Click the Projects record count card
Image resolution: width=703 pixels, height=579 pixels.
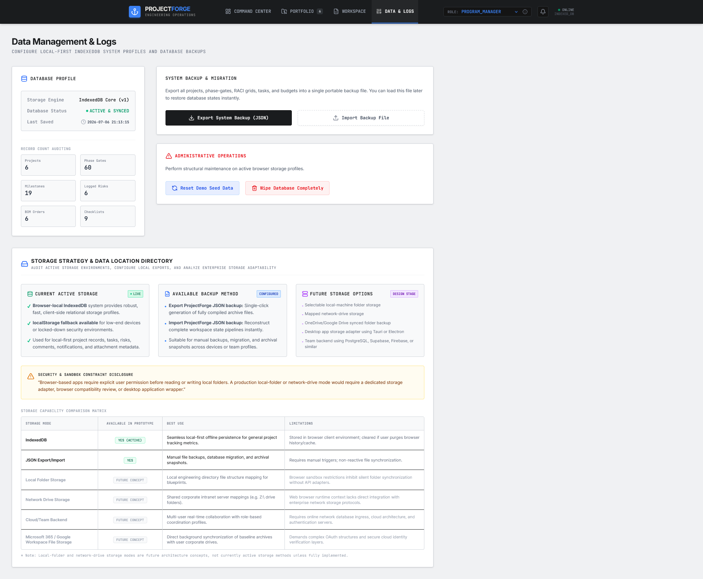(x=48, y=165)
